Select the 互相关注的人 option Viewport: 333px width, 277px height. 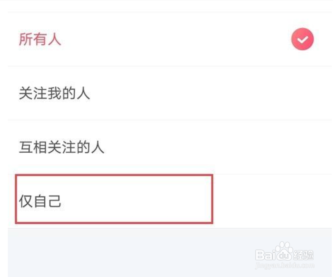point(170,147)
